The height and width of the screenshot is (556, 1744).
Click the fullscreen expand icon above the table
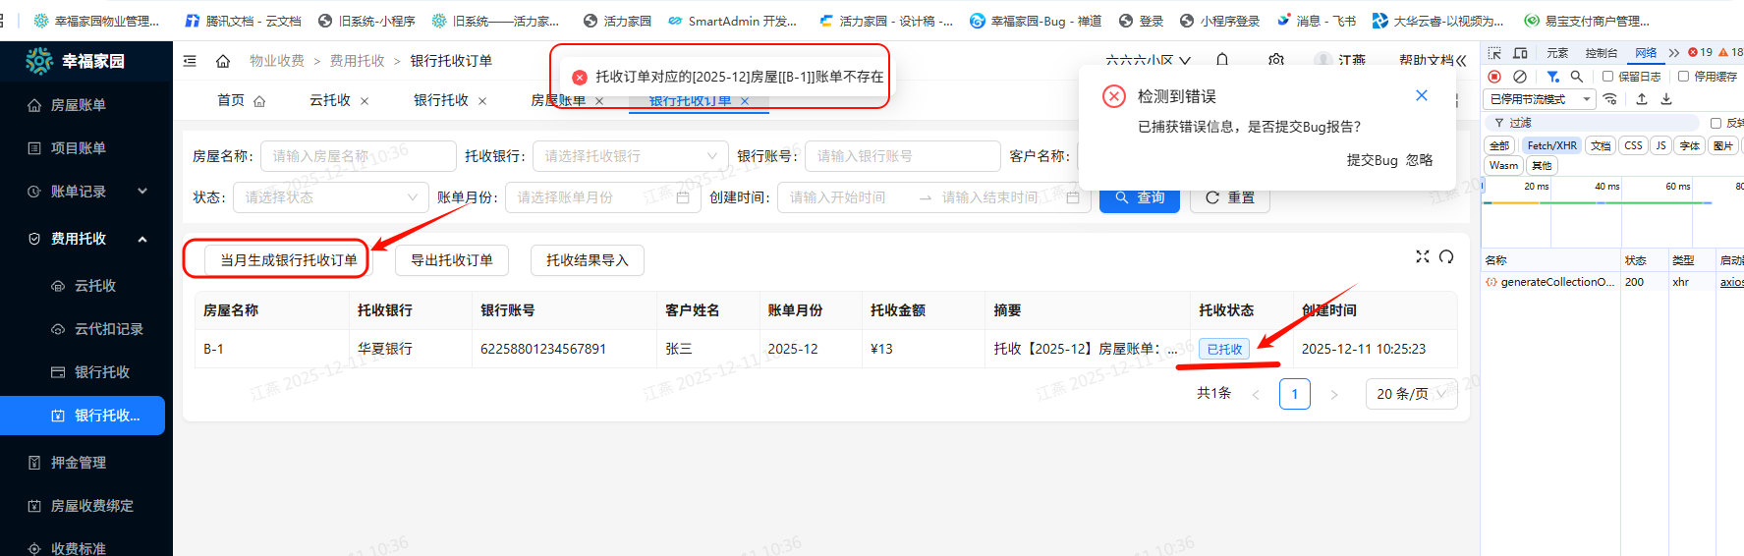click(1422, 256)
